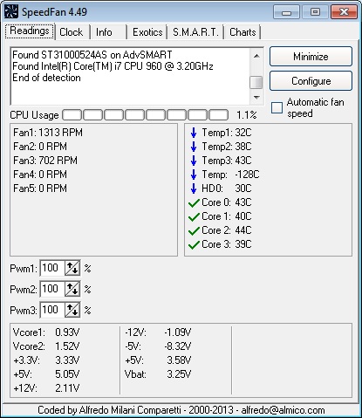Click the '-12V: -1.09V' voltage reading
This screenshot has width=362, height=418.
pos(158,332)
